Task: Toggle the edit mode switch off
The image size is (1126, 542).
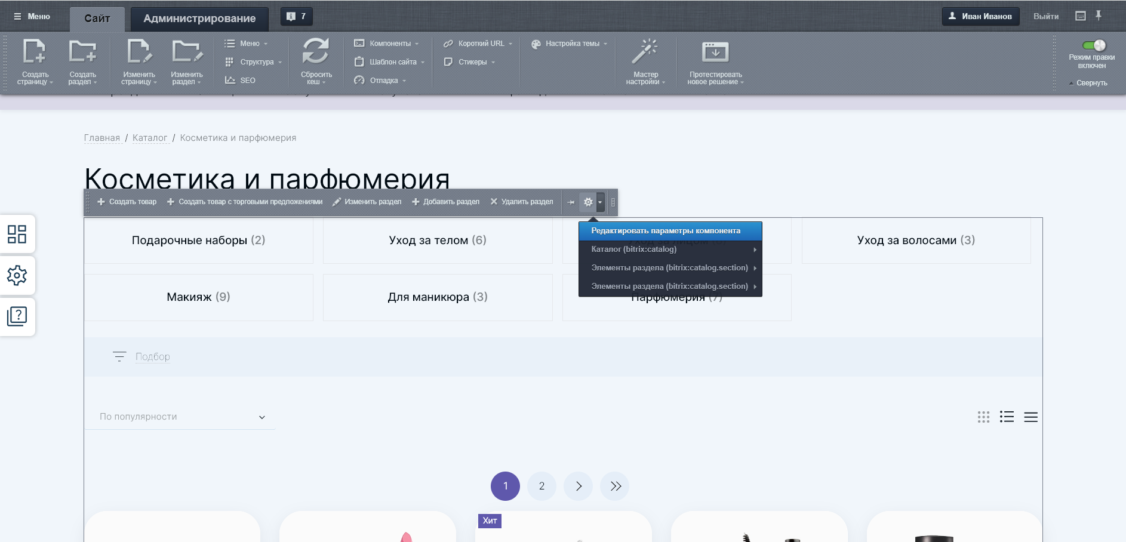Action: 1093,45
